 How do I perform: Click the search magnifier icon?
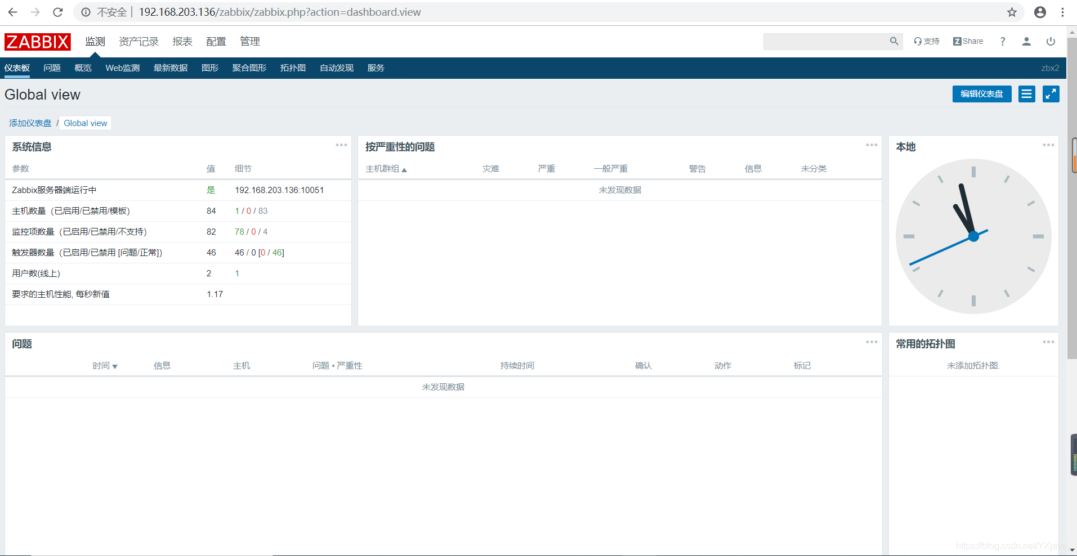(x=894, y=41)
